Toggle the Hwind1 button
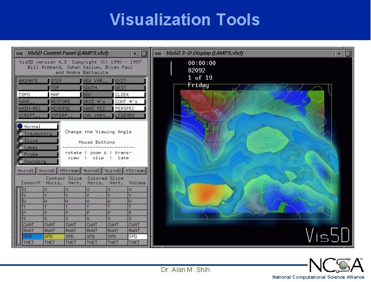The width and height of the screenshot is (371, 282). [26, 171]
